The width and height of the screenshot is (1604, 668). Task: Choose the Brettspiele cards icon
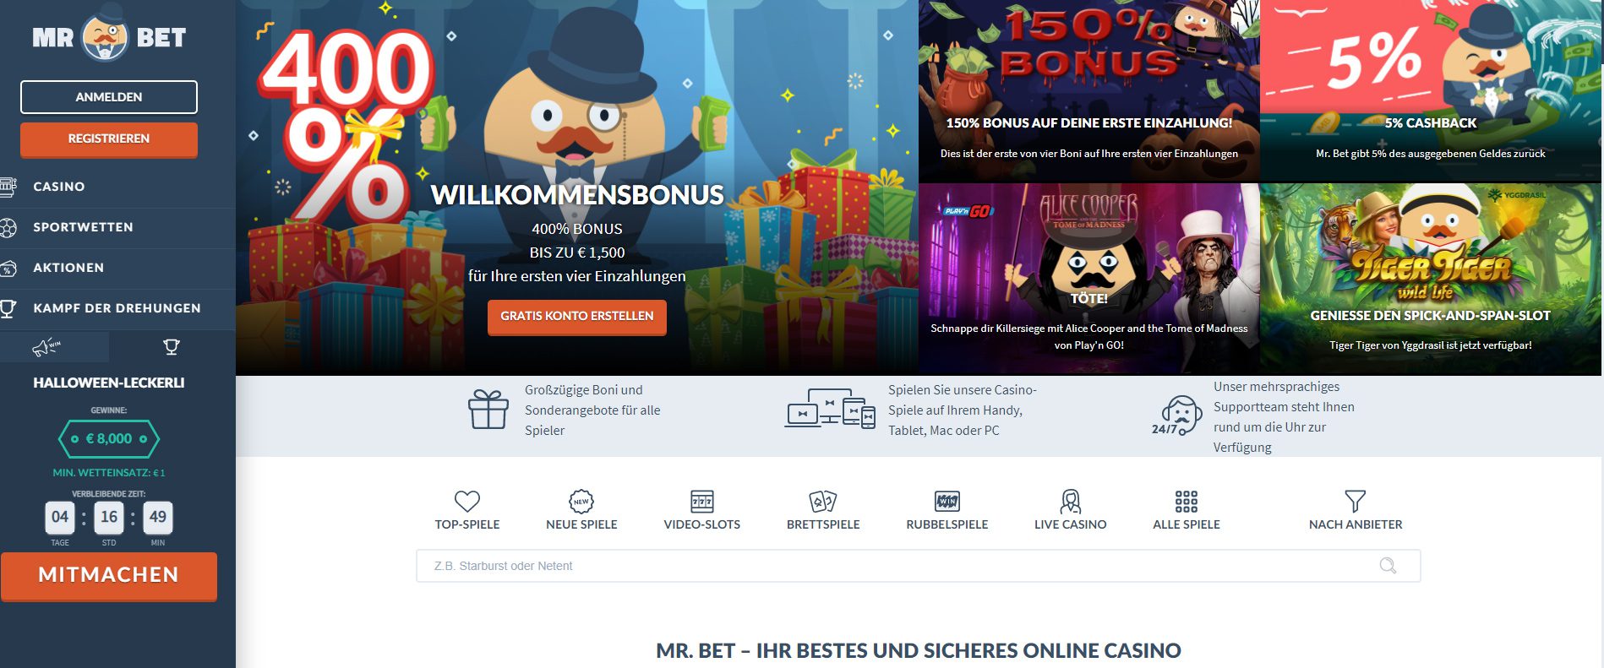(x=823, y=501)
